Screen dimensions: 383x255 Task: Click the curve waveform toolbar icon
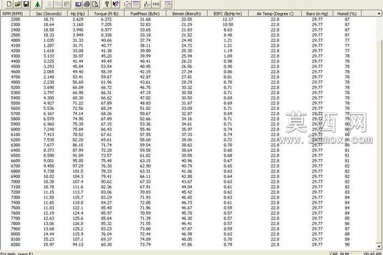[x=147, y=4]
